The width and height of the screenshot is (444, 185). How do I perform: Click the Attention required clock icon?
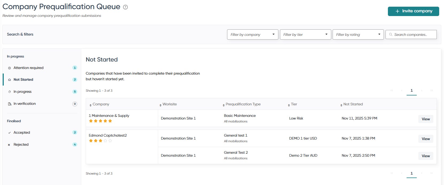pyautogui.click(x=10, y=68)
